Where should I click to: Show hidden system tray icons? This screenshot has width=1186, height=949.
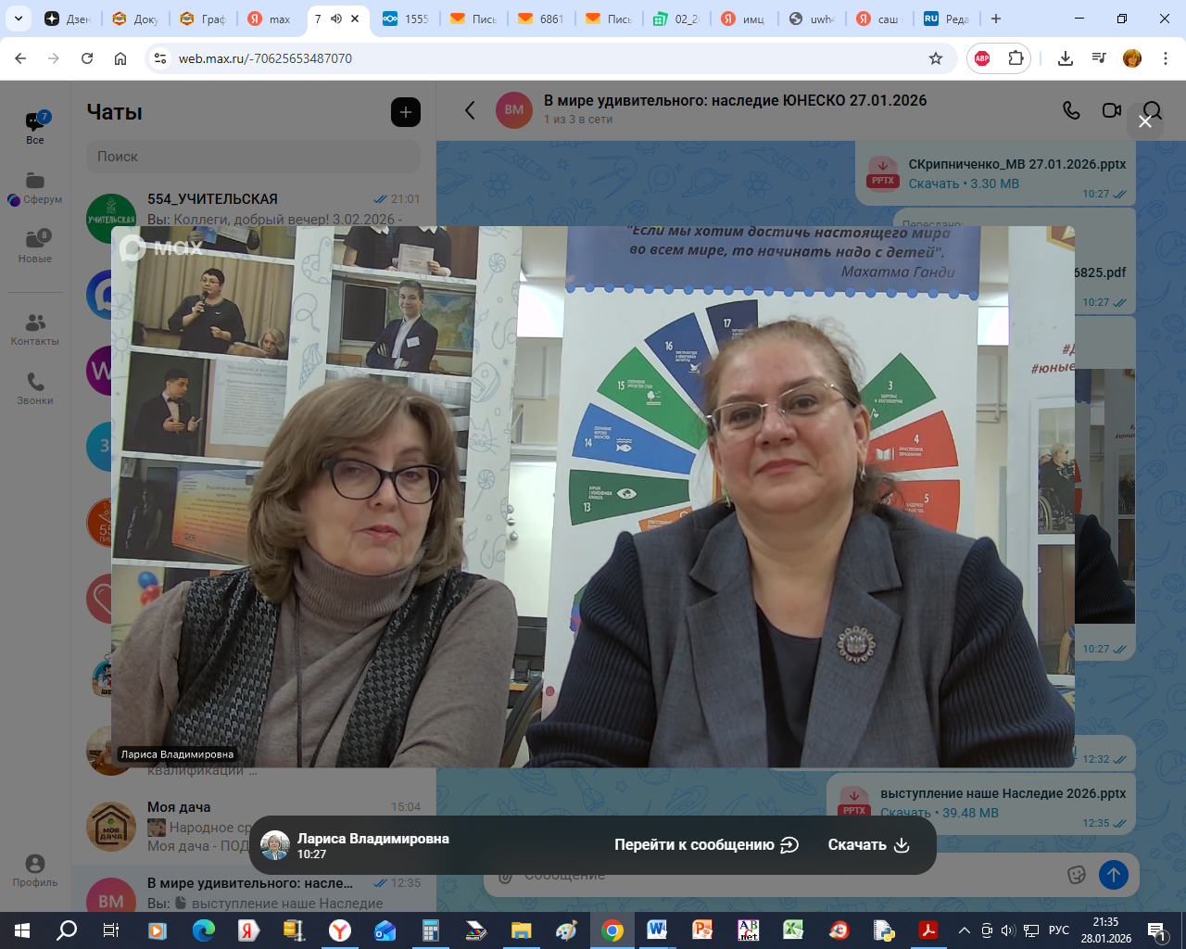(964, 930)
